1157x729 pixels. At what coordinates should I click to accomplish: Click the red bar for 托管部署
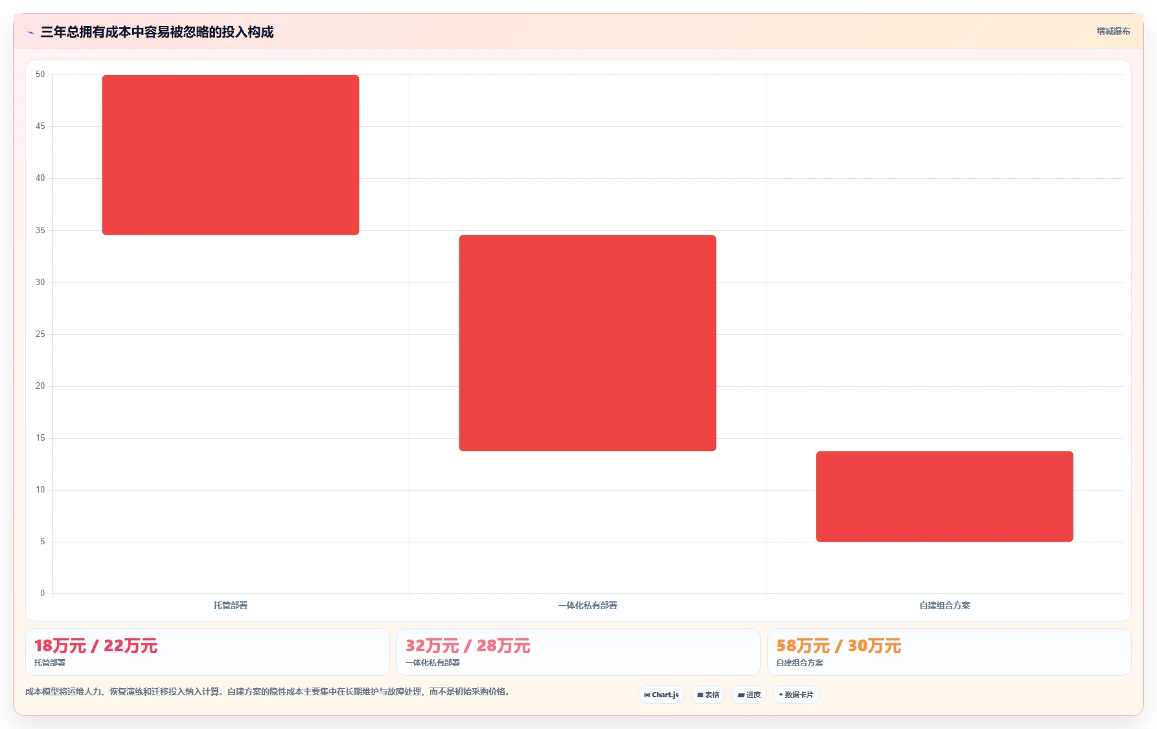pyautogui.click(x=231, y=155)
